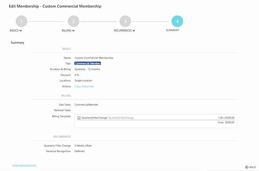Click the 'Total: $500.00' line
Viewport: 259px width, 171px height.
[x=226, y=122]
